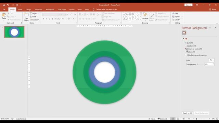
Task: Open Comments pane from status bar
Action: [163, 119]
